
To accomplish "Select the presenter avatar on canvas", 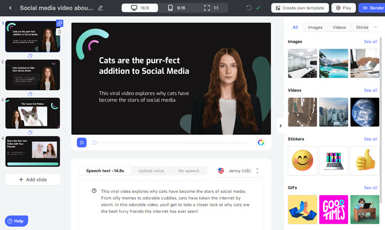I will [x=228, y=91].
